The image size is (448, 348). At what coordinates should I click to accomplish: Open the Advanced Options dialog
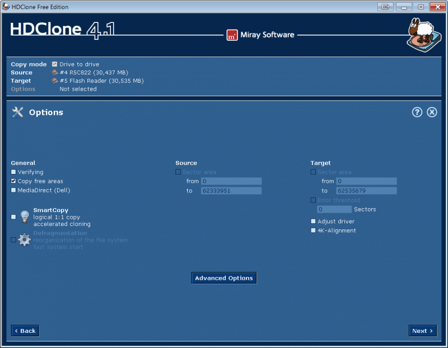click(x=223, y=278)
